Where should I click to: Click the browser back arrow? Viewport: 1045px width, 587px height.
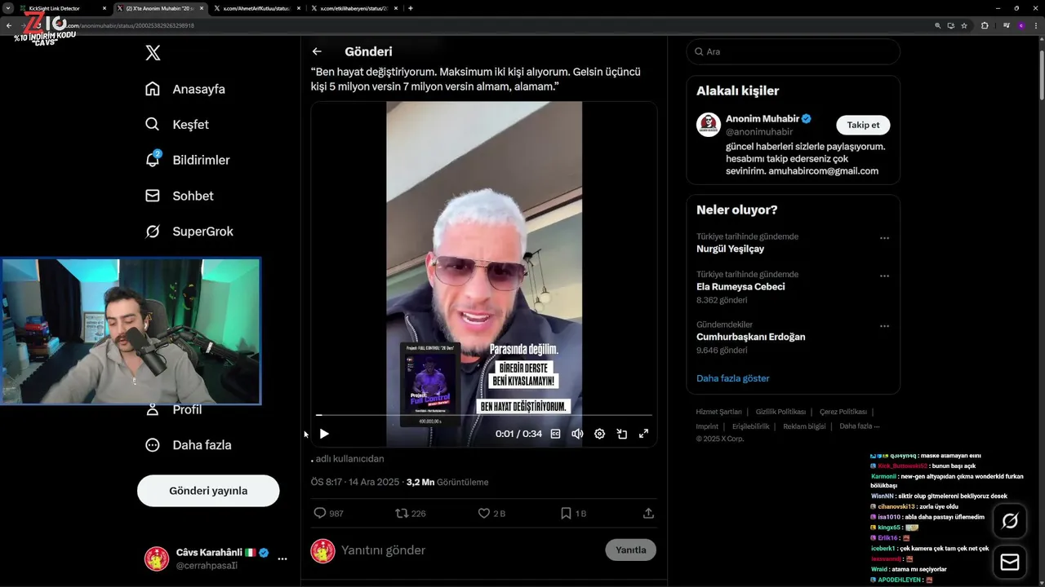(x=9, y=25)
